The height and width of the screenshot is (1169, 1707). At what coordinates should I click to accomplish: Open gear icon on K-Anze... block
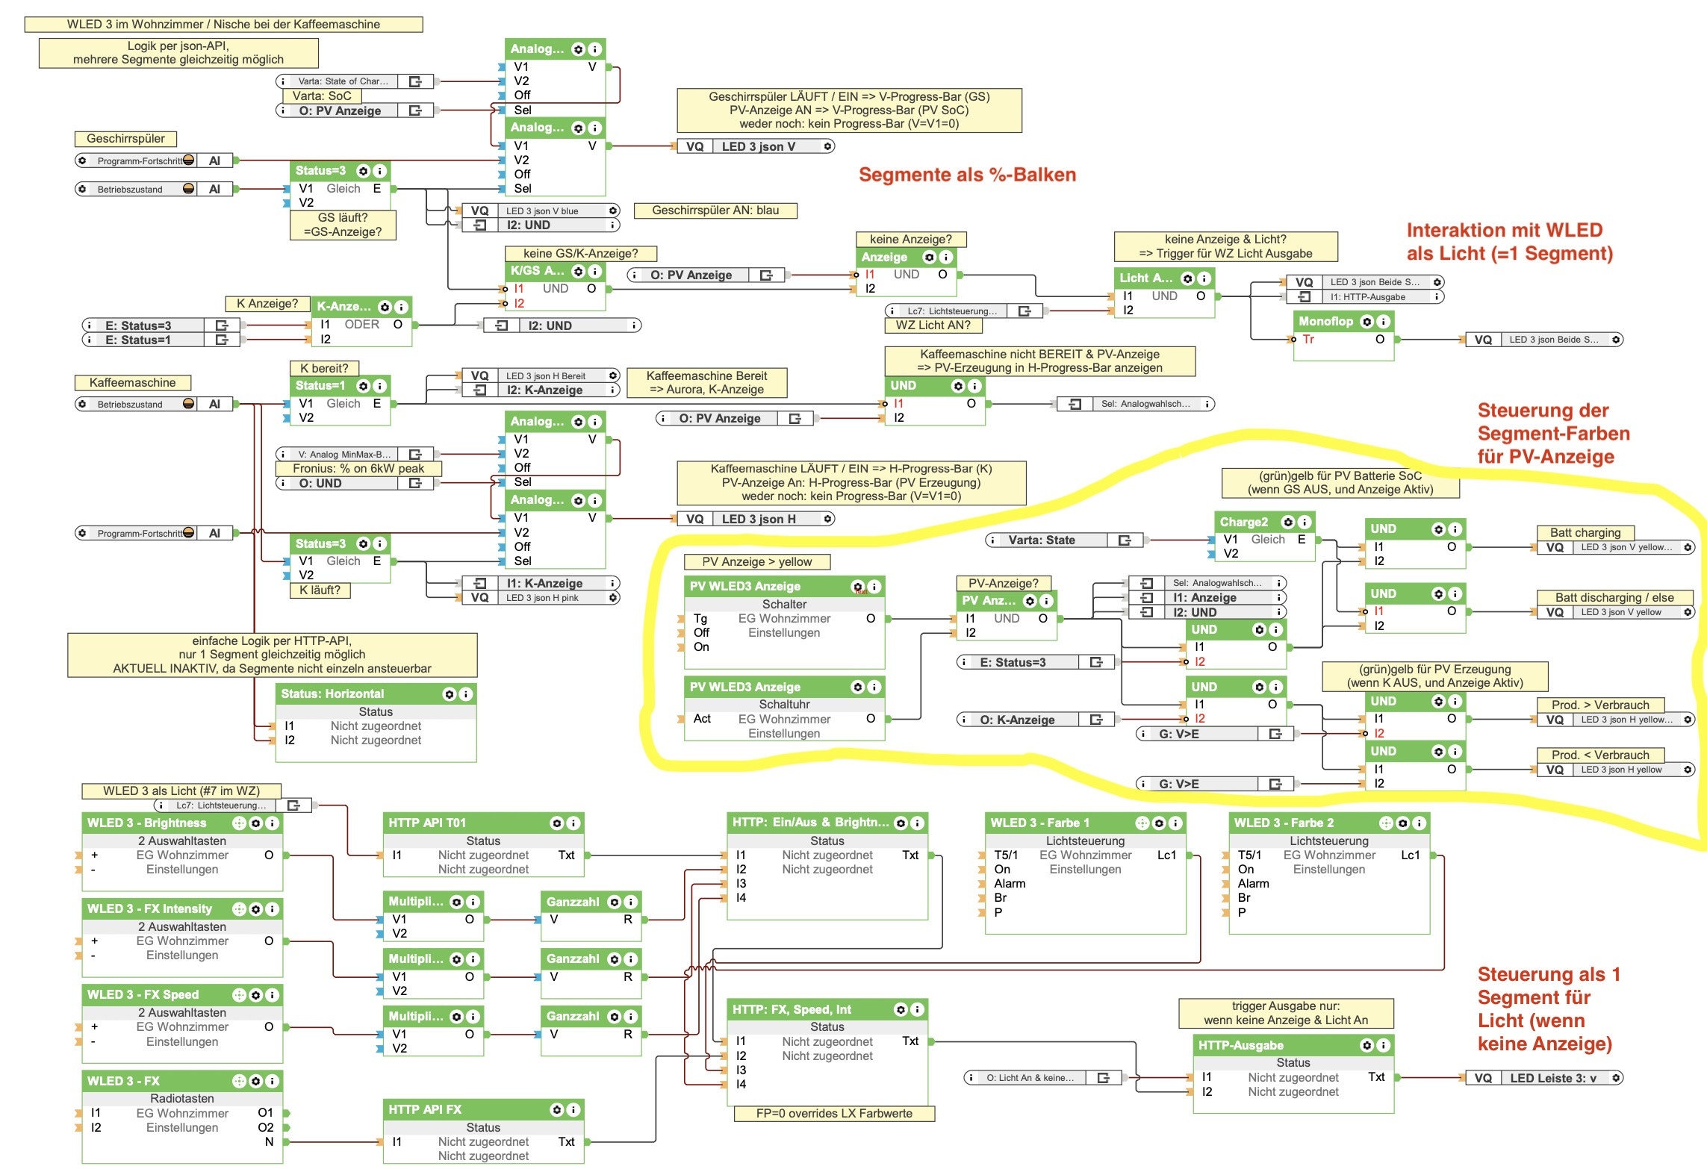click(385, 308)
